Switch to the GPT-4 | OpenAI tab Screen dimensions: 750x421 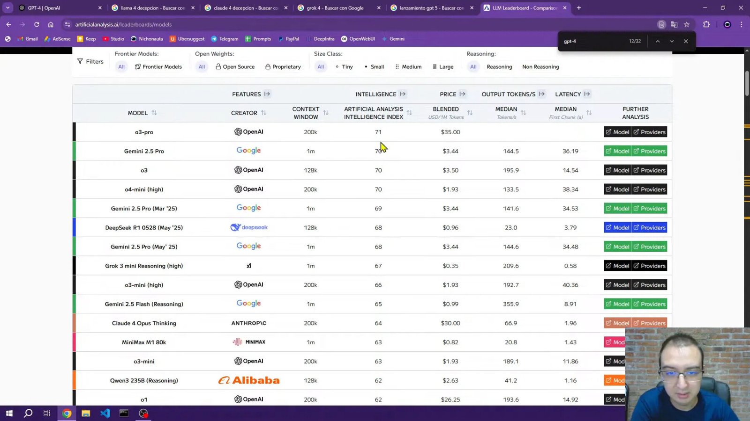pyautogui.click(x=60, y=8)
